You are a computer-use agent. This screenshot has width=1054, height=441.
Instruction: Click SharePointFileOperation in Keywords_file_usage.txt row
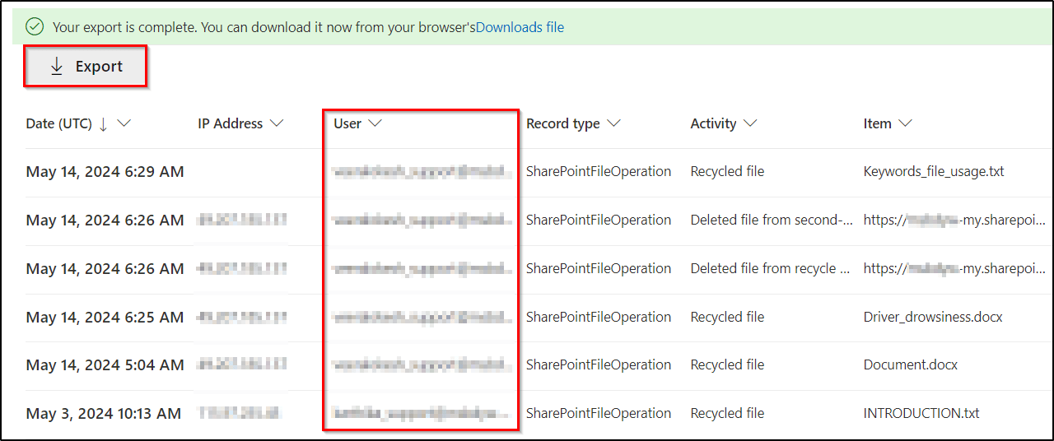click(599, 171)
